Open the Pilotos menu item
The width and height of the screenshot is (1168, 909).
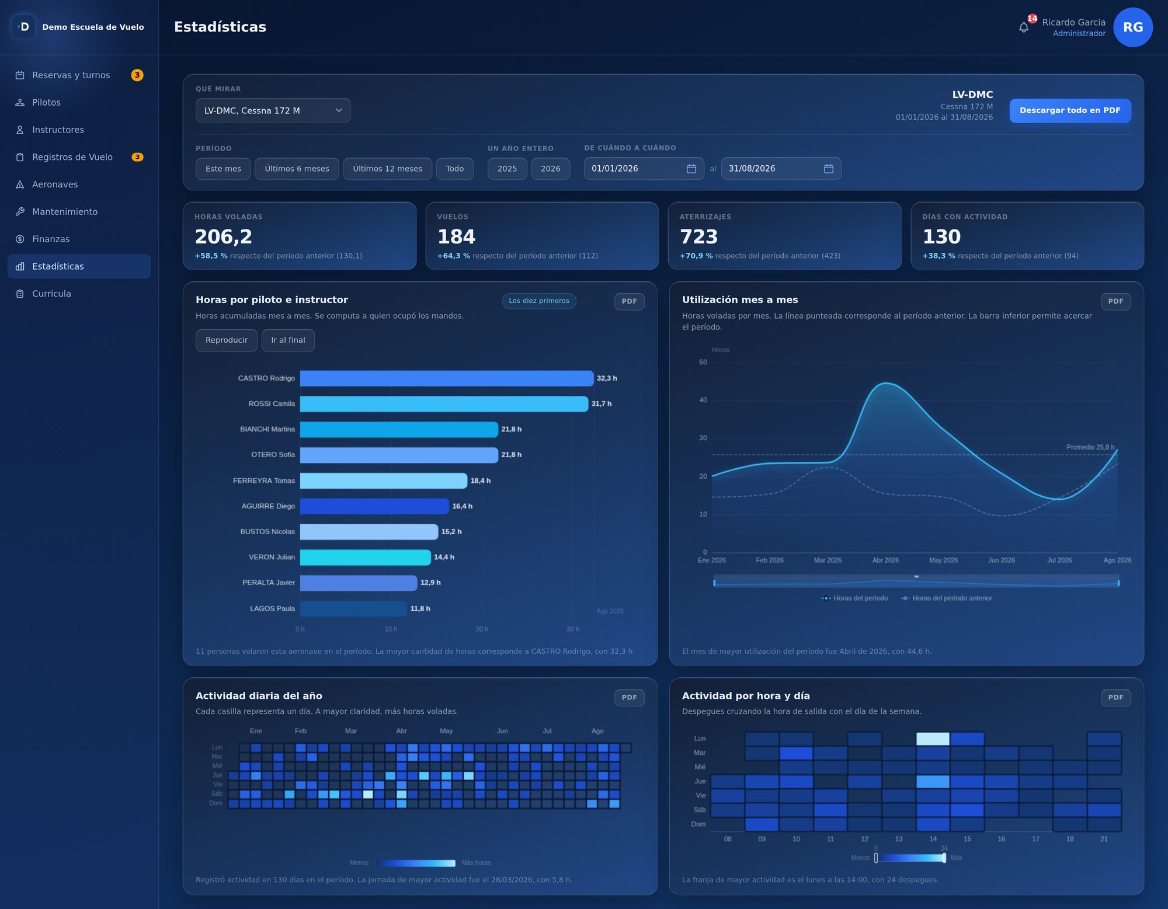click(x=79, y=103)
